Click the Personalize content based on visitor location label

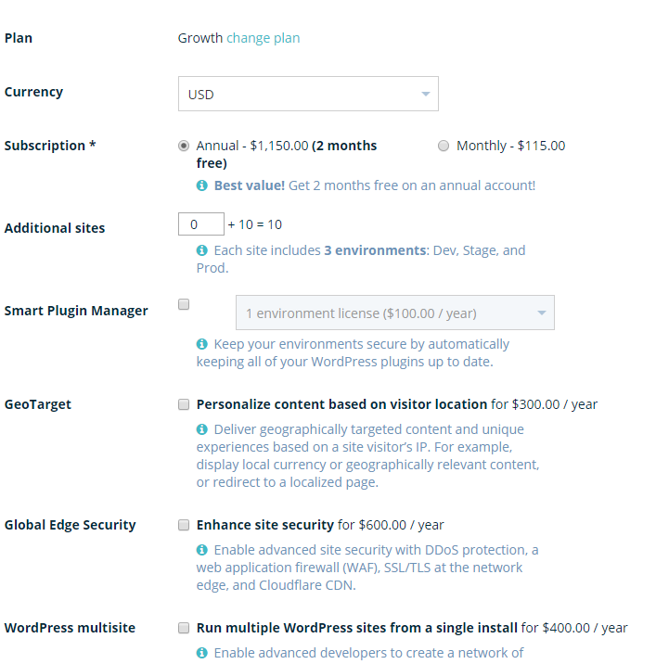[x=341, y=404]
